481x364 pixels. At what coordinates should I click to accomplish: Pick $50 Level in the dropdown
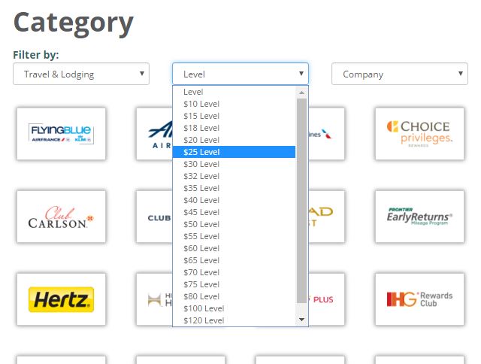click(234, 224)
